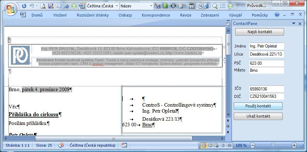The height and width of the screenshot is (152, 307).
Task: Open the Název style dropdown
Action: pos(151,6)
